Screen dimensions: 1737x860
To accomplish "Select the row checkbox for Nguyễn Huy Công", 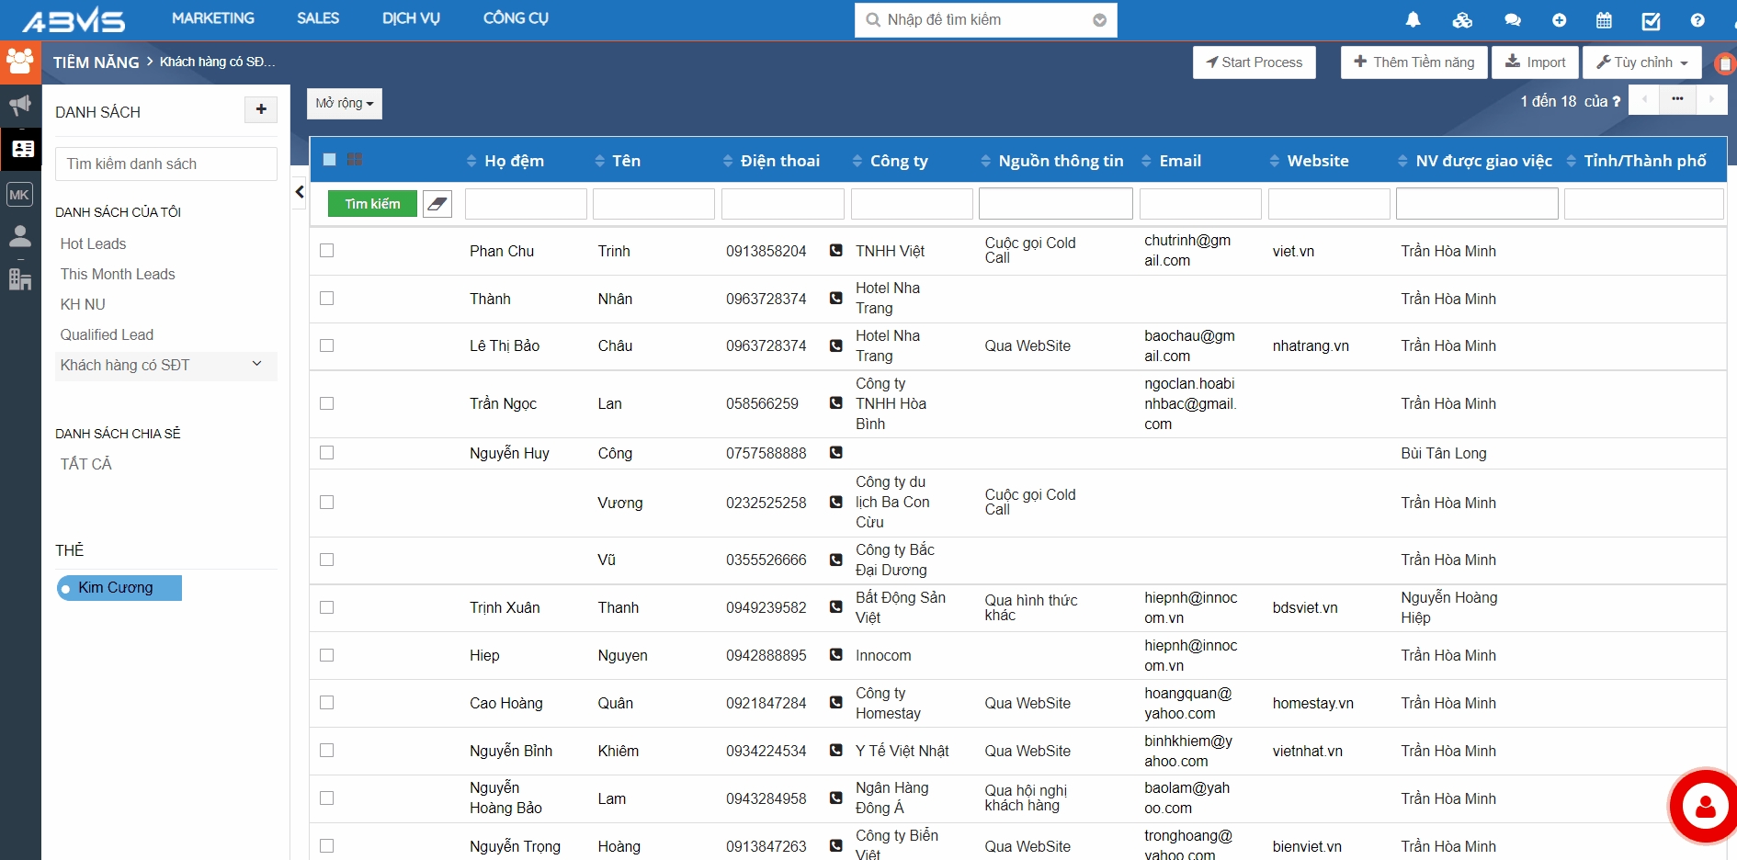I will point(326,453).
